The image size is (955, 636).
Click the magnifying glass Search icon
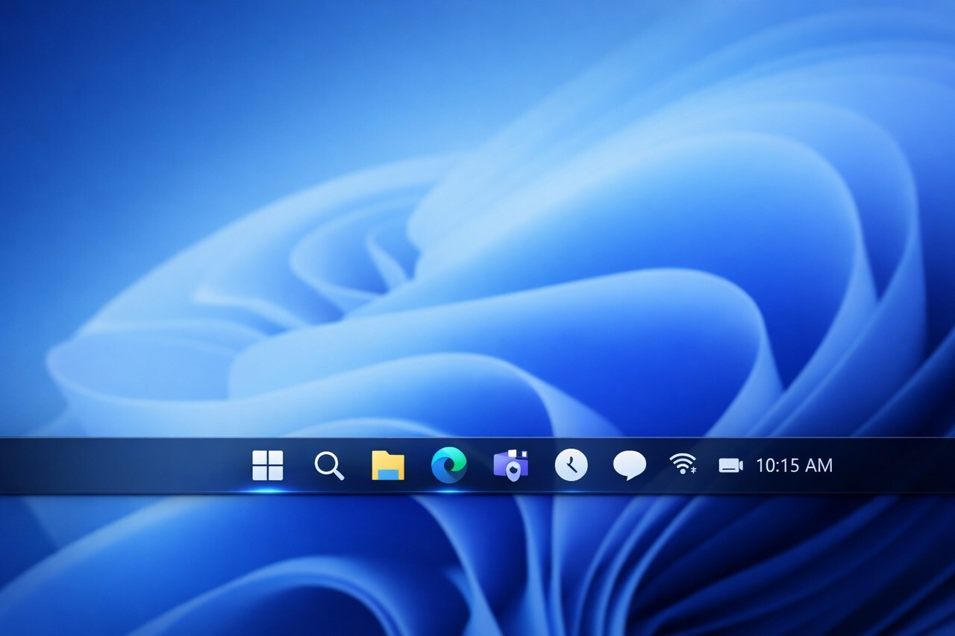click(328, 466)
